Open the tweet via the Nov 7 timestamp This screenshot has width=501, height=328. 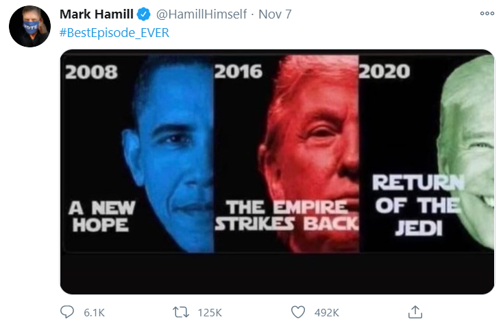(275, 14)
